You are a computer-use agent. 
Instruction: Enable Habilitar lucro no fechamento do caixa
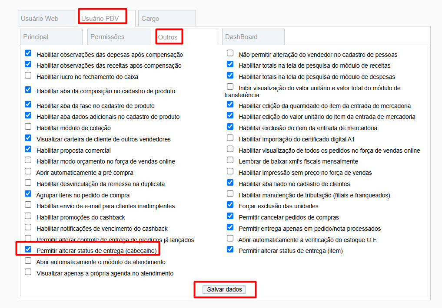(28, 75)
